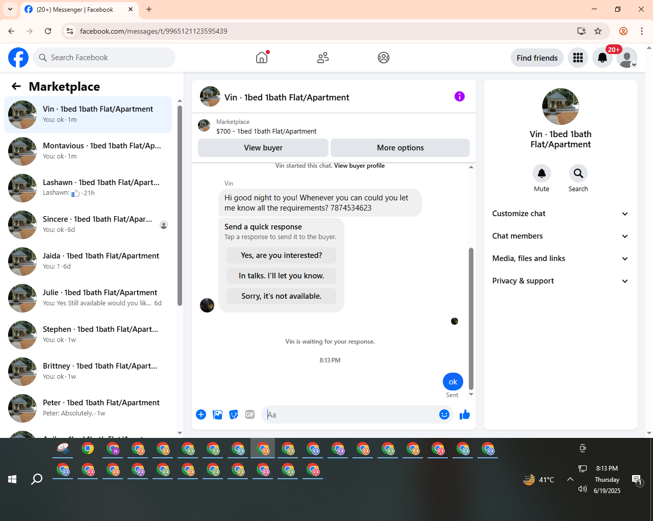653x521 pixels.
Task: Open a new browser tab
Action: pos(149,9)
